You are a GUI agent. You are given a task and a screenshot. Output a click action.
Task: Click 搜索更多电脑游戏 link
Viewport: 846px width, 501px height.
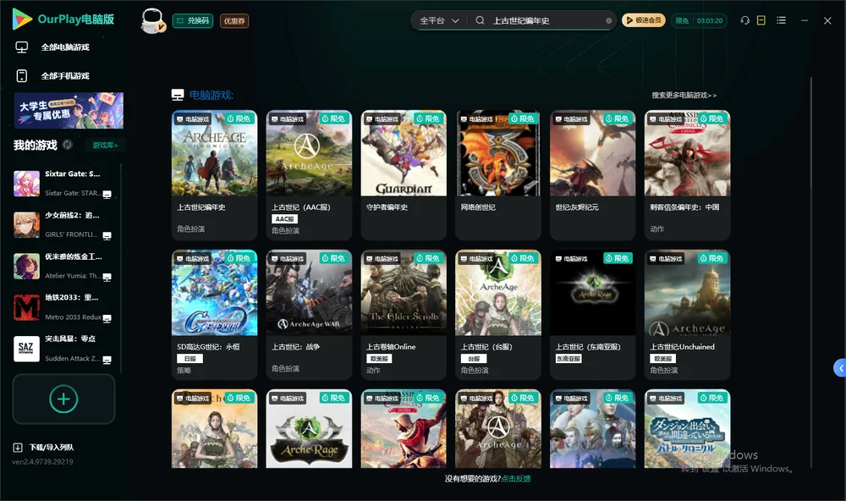click(x=684, y=95)
